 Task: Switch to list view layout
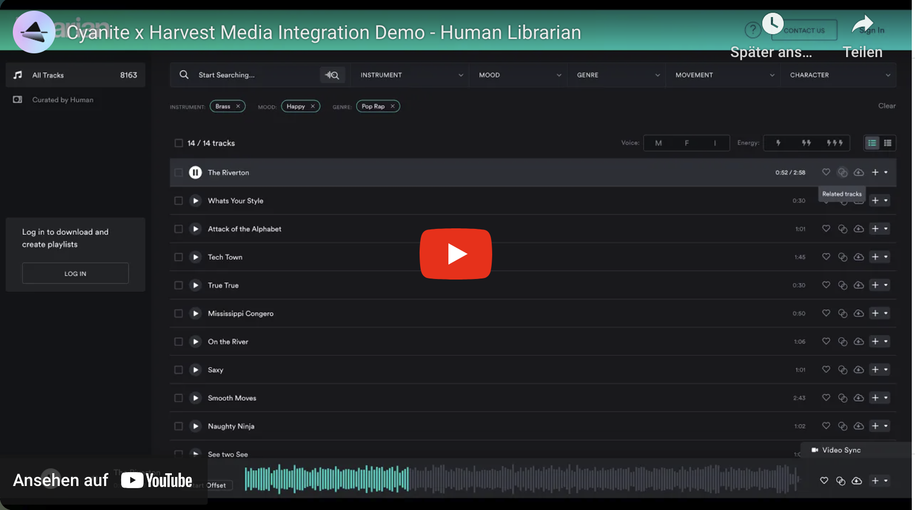point(872,143)
